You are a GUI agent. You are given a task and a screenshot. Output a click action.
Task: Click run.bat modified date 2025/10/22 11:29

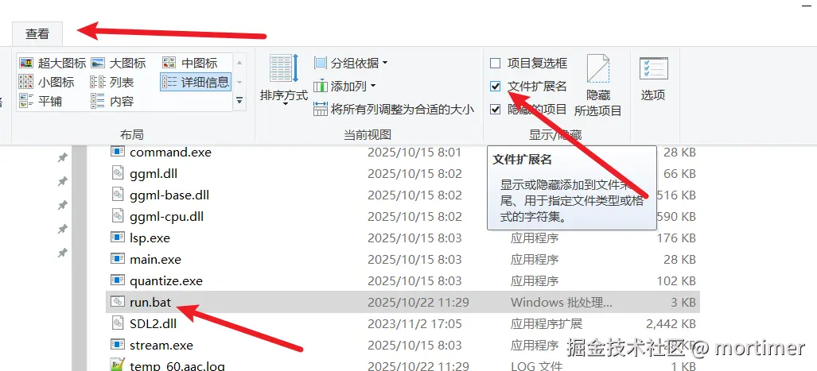coord(418,303)
